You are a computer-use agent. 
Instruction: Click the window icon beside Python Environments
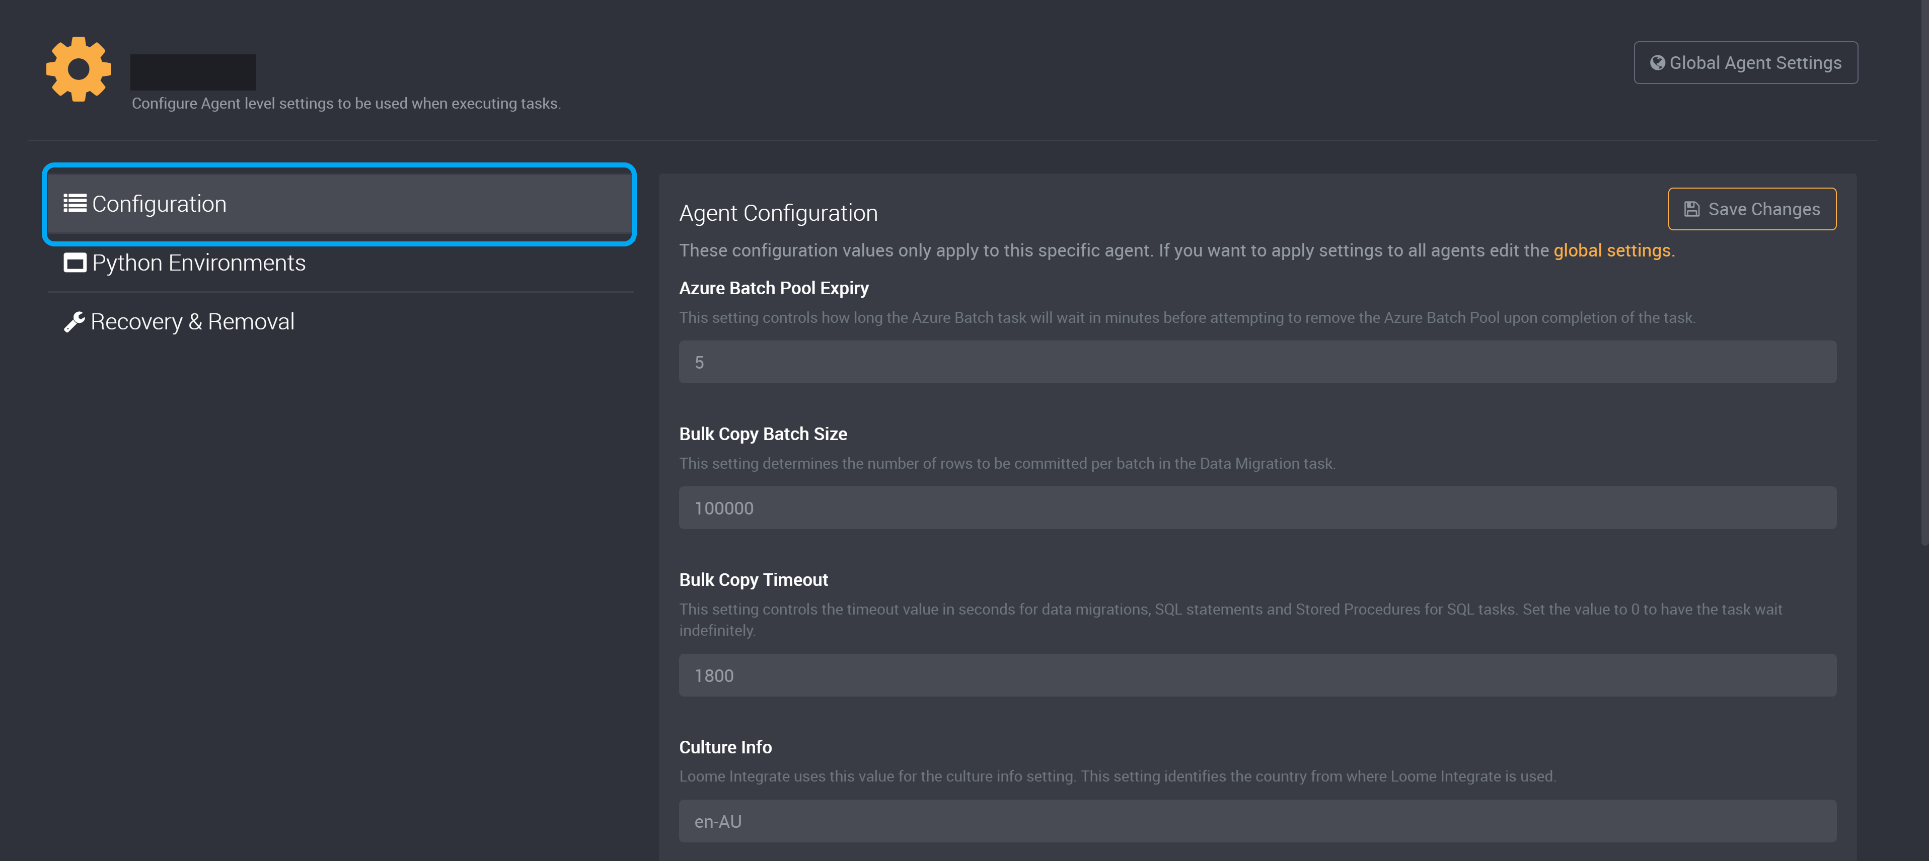[x=75, y=263]
